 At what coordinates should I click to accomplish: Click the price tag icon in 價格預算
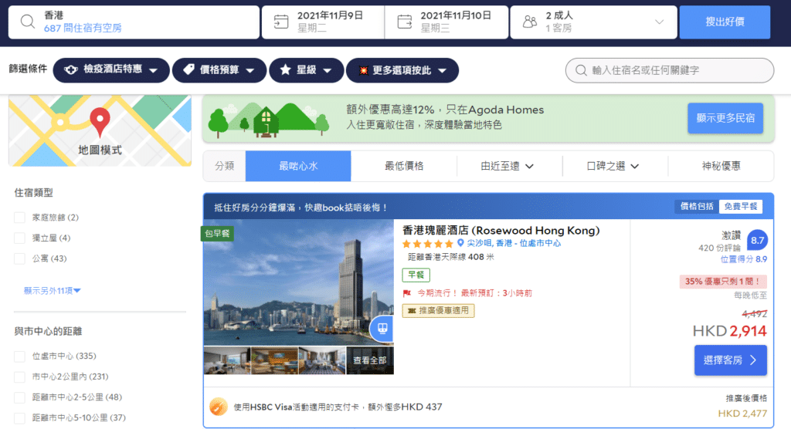coord(189,69)
